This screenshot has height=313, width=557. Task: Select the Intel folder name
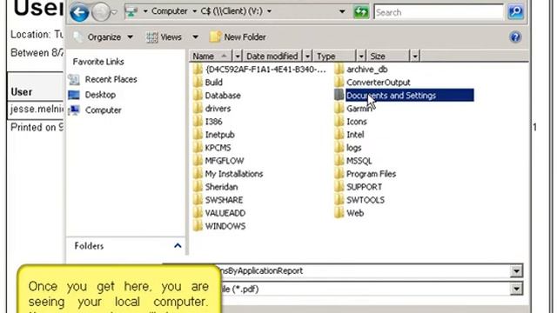[x=355, y=135]
